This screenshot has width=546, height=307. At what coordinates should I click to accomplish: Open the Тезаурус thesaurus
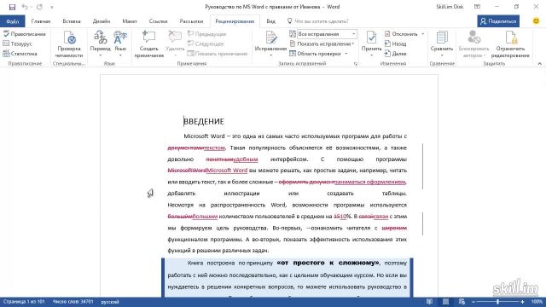coord(17,43)
